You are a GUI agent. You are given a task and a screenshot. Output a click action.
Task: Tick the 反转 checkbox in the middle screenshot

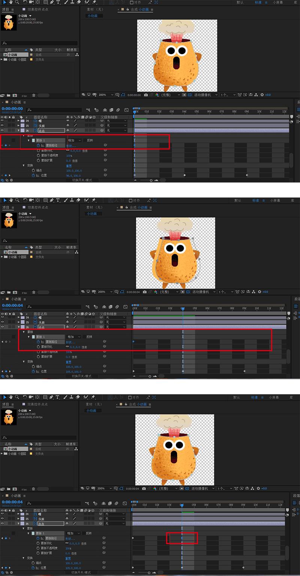84,337
